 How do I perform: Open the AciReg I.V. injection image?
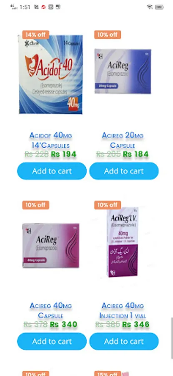click(123, 242)
